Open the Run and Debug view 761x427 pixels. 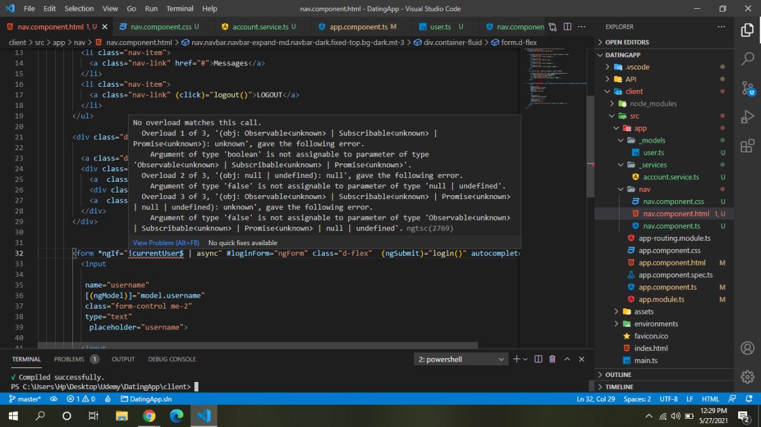tap(747, 117)
